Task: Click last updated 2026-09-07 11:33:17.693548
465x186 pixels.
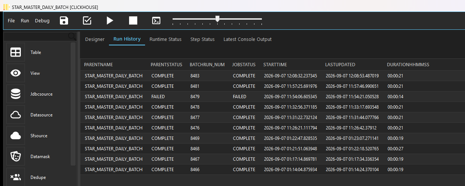Action: coord(352,107)
